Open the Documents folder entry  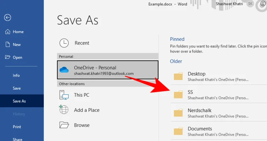tap(219, 131)
